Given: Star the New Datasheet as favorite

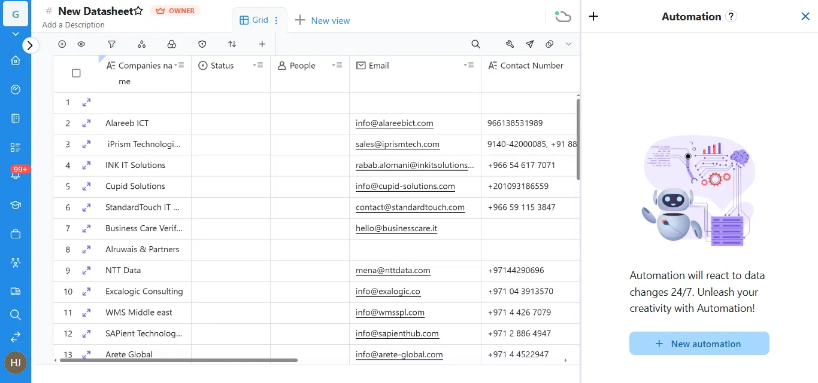Looking at the screenshot, I should click(x=138, y=11).
